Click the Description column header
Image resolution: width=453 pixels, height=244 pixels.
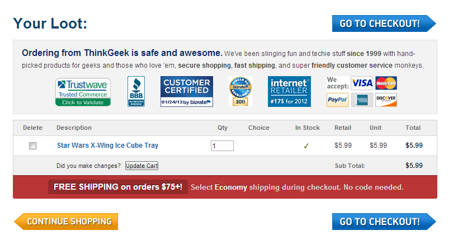point(74,128)
